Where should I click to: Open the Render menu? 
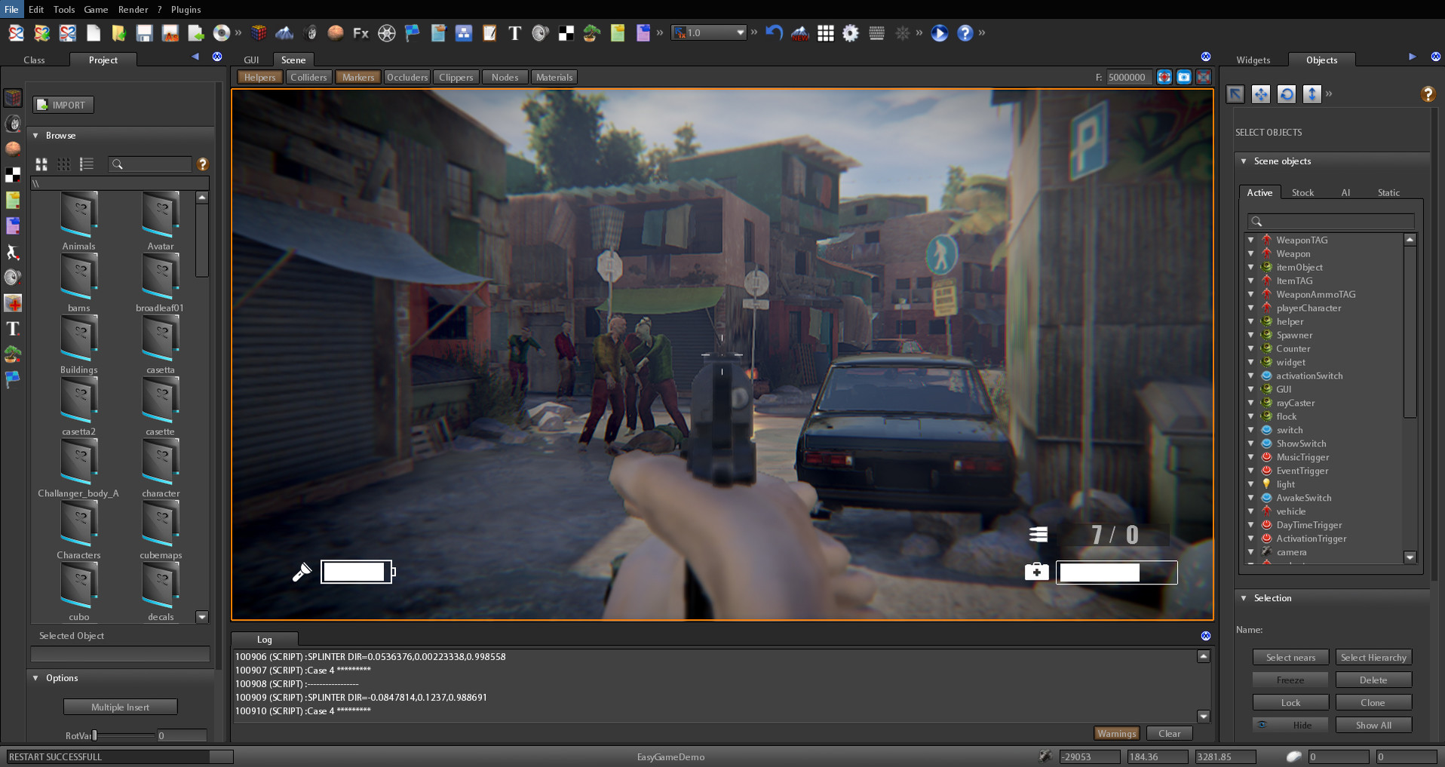tap(133, 9)
